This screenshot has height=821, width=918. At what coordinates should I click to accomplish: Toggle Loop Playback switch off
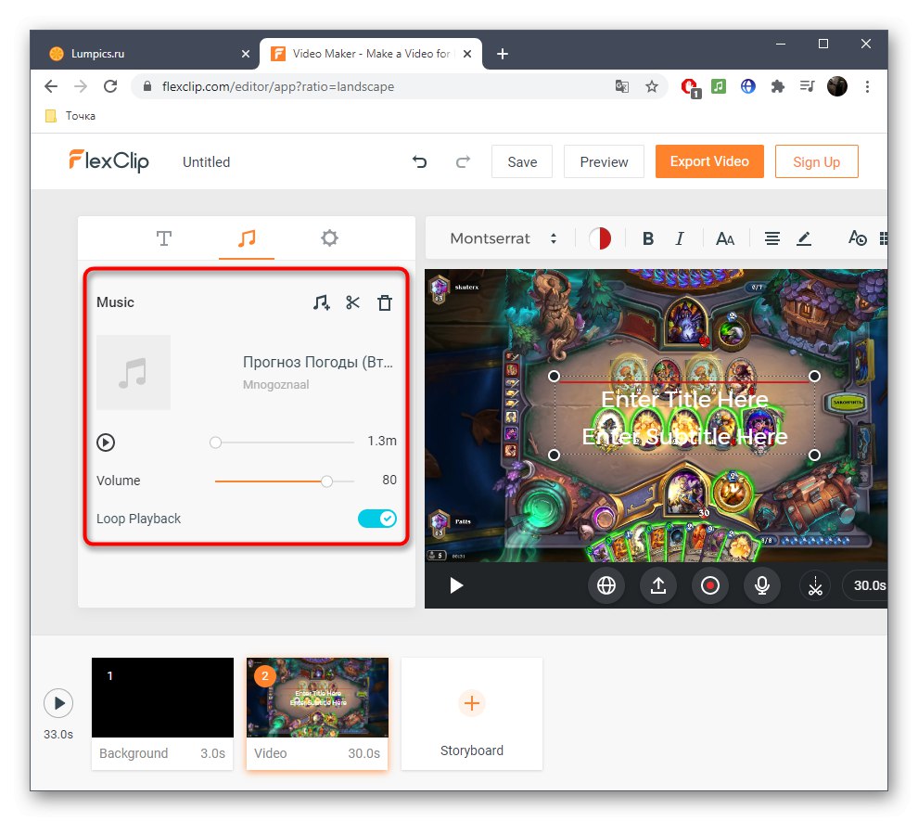(377, 519)
